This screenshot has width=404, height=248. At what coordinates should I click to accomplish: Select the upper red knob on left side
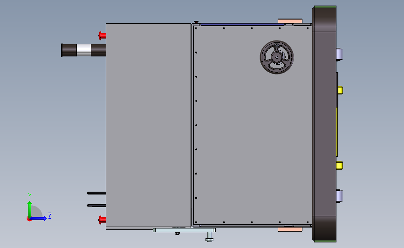pos(102,35)
